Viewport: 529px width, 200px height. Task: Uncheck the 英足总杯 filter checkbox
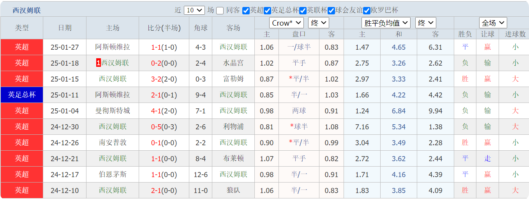point(267,10)
